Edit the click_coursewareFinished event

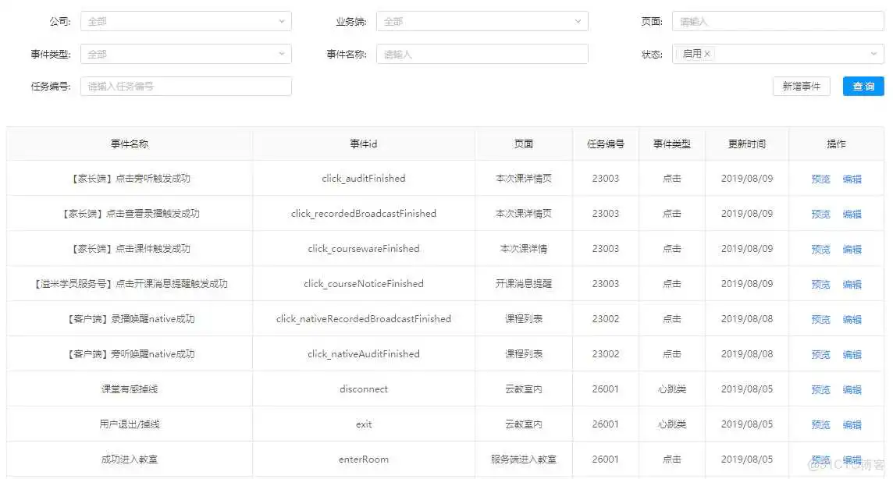click(x=852, y=248)
